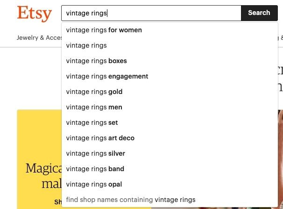Choose "vintage rings opal" suggestion
The width and height of the screenshot is (283, 209).
coord(94,184)
